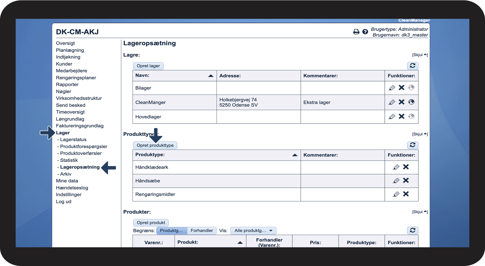Screen dimensions: 485x266
Task: Edit the Bilager warehouse with pencil icon
Action: click(392, 88)
